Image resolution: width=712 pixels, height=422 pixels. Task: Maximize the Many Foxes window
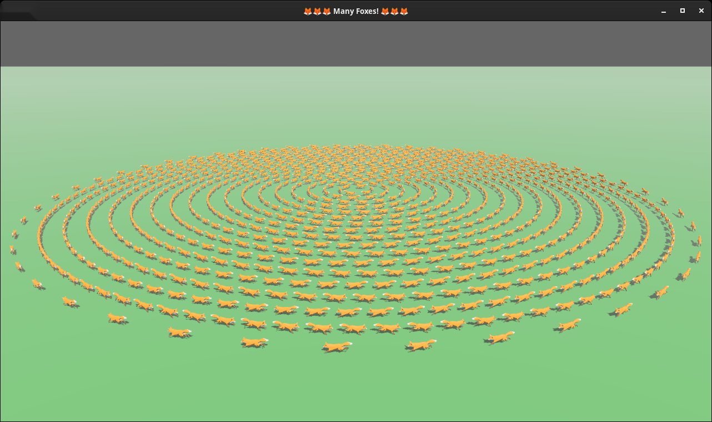point(683,11)
